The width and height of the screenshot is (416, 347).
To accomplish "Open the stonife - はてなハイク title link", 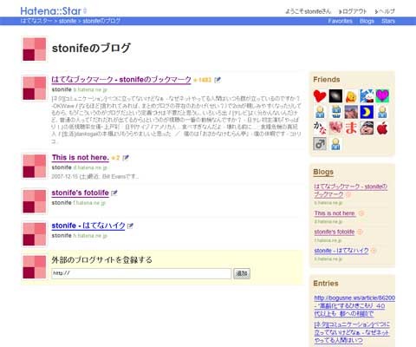I will coord(88,226).
